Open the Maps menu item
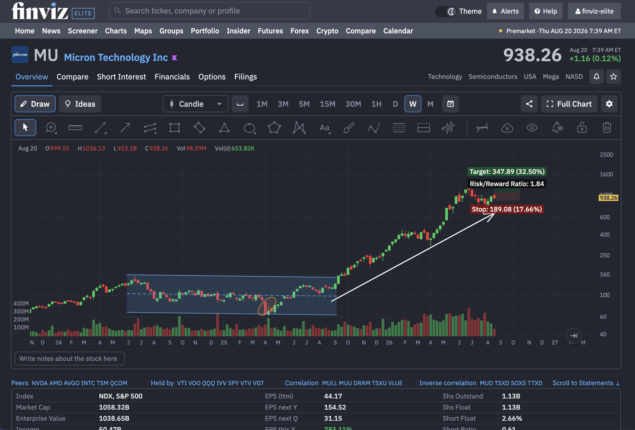 click(143, 31)
